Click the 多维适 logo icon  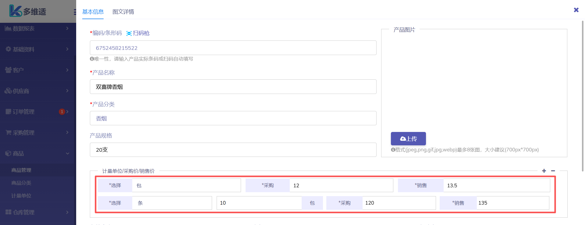15,11
